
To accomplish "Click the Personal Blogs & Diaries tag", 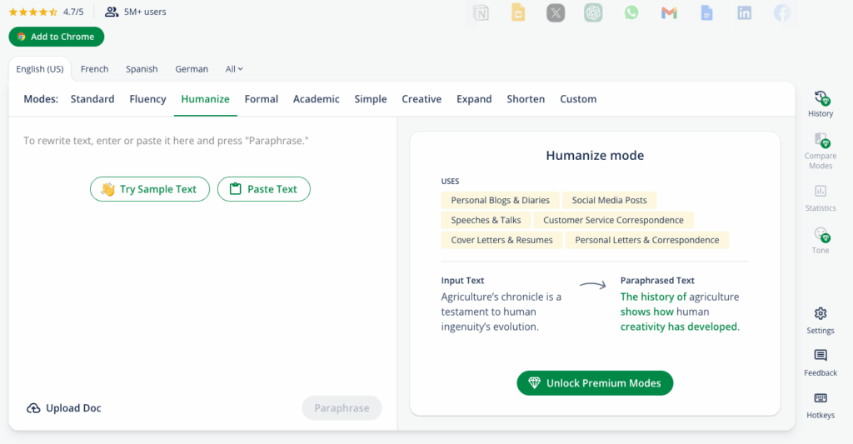I will click(500, 200).
